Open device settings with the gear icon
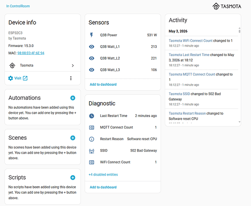251x206 pixels. (x=11, y=78)
